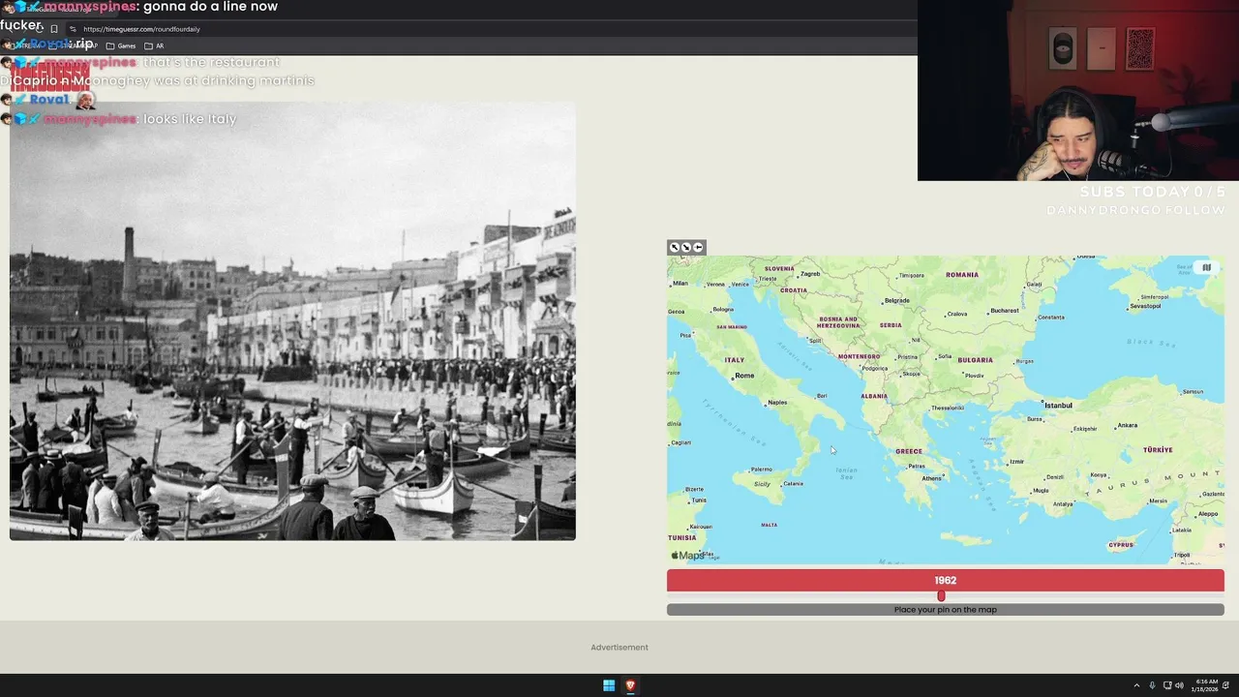This screenshot has height=697, width=1239.
Task: Click Palermo on the map
Action: 762,470
